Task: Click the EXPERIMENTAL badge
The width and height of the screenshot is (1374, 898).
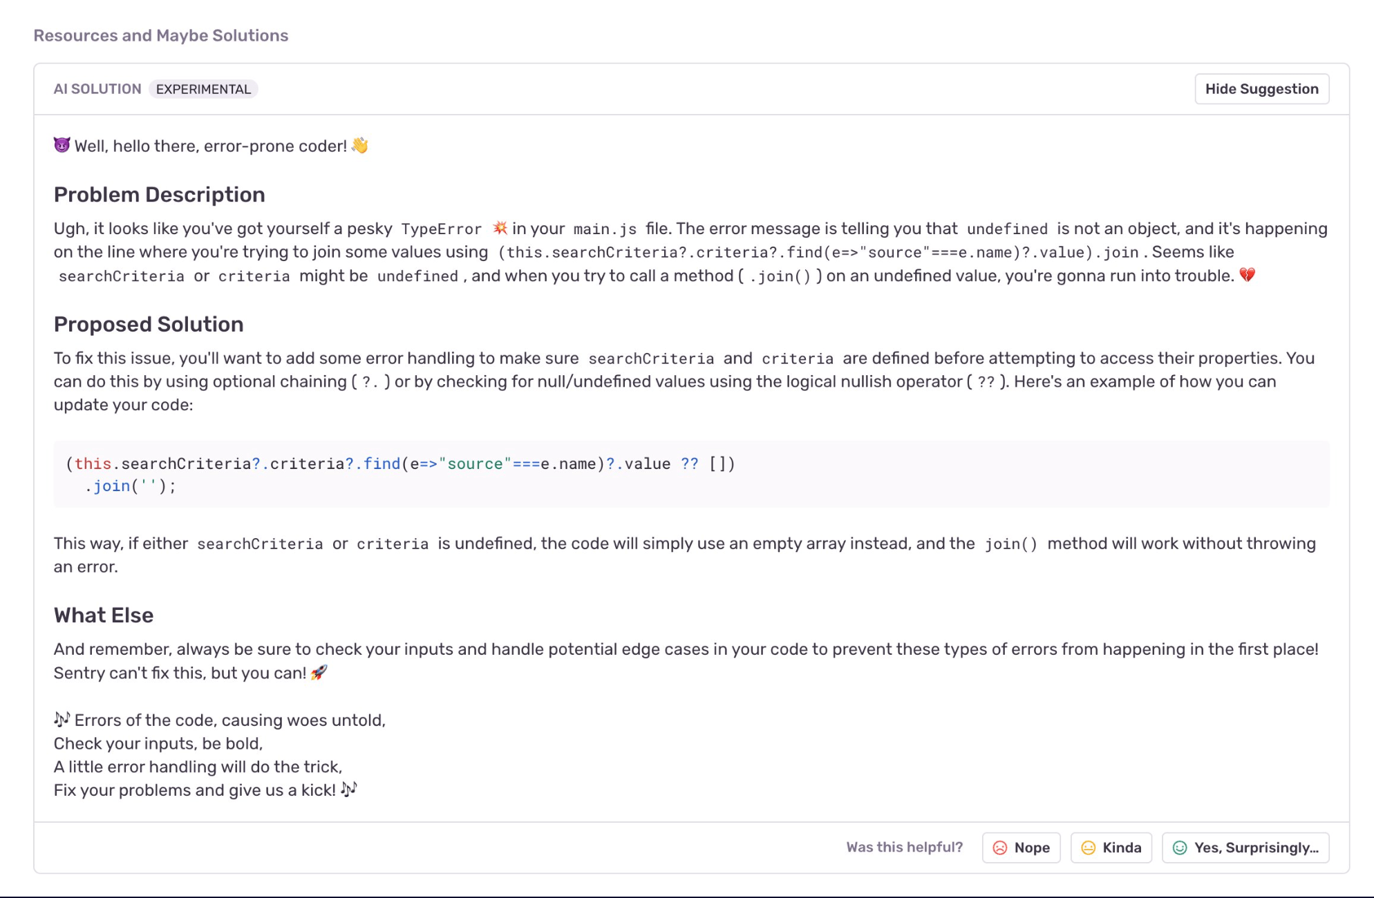Action: click(x=203, y=89)
